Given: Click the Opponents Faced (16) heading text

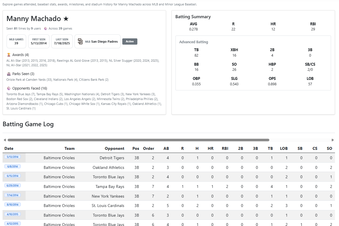Looking at the screenshot, I should point(30,88).
